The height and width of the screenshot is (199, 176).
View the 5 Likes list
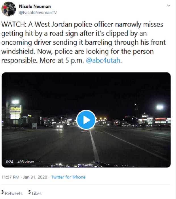[x=35, y=193]
